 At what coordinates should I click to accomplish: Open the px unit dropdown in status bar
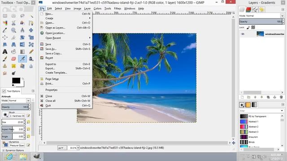point(62,148)
